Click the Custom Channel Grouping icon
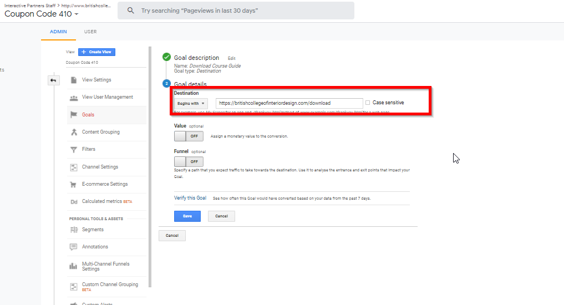 coord(74,287)
